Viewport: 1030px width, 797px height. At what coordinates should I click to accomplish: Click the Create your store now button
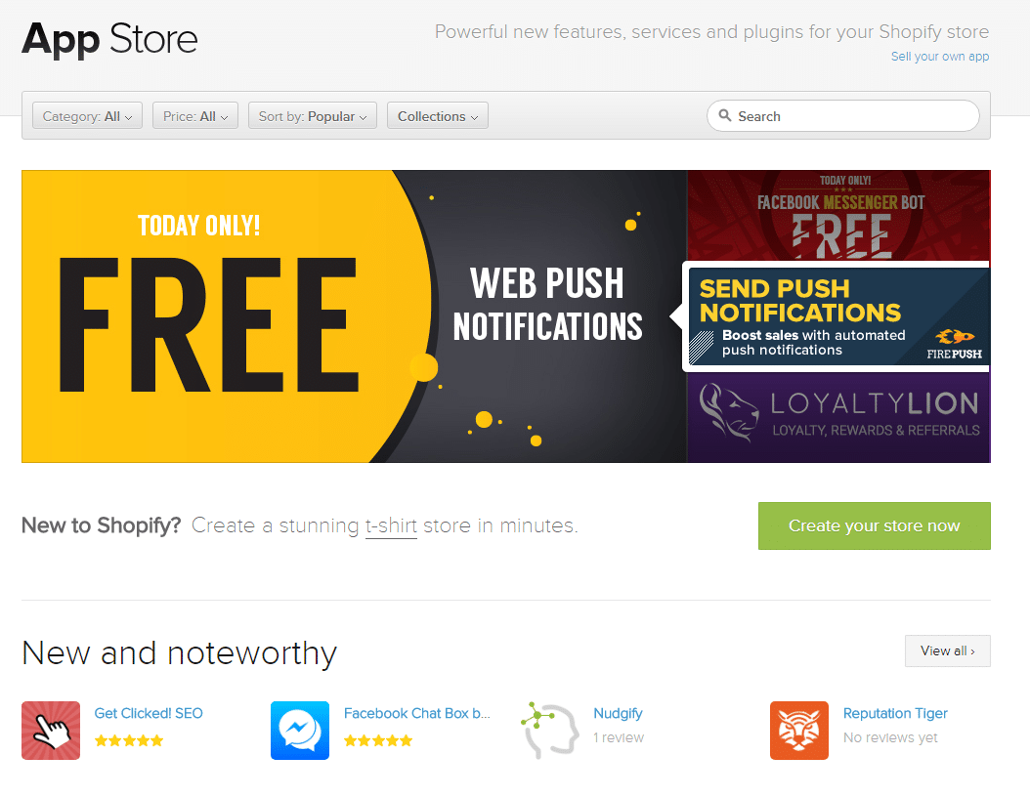click(x=875, y=525)
